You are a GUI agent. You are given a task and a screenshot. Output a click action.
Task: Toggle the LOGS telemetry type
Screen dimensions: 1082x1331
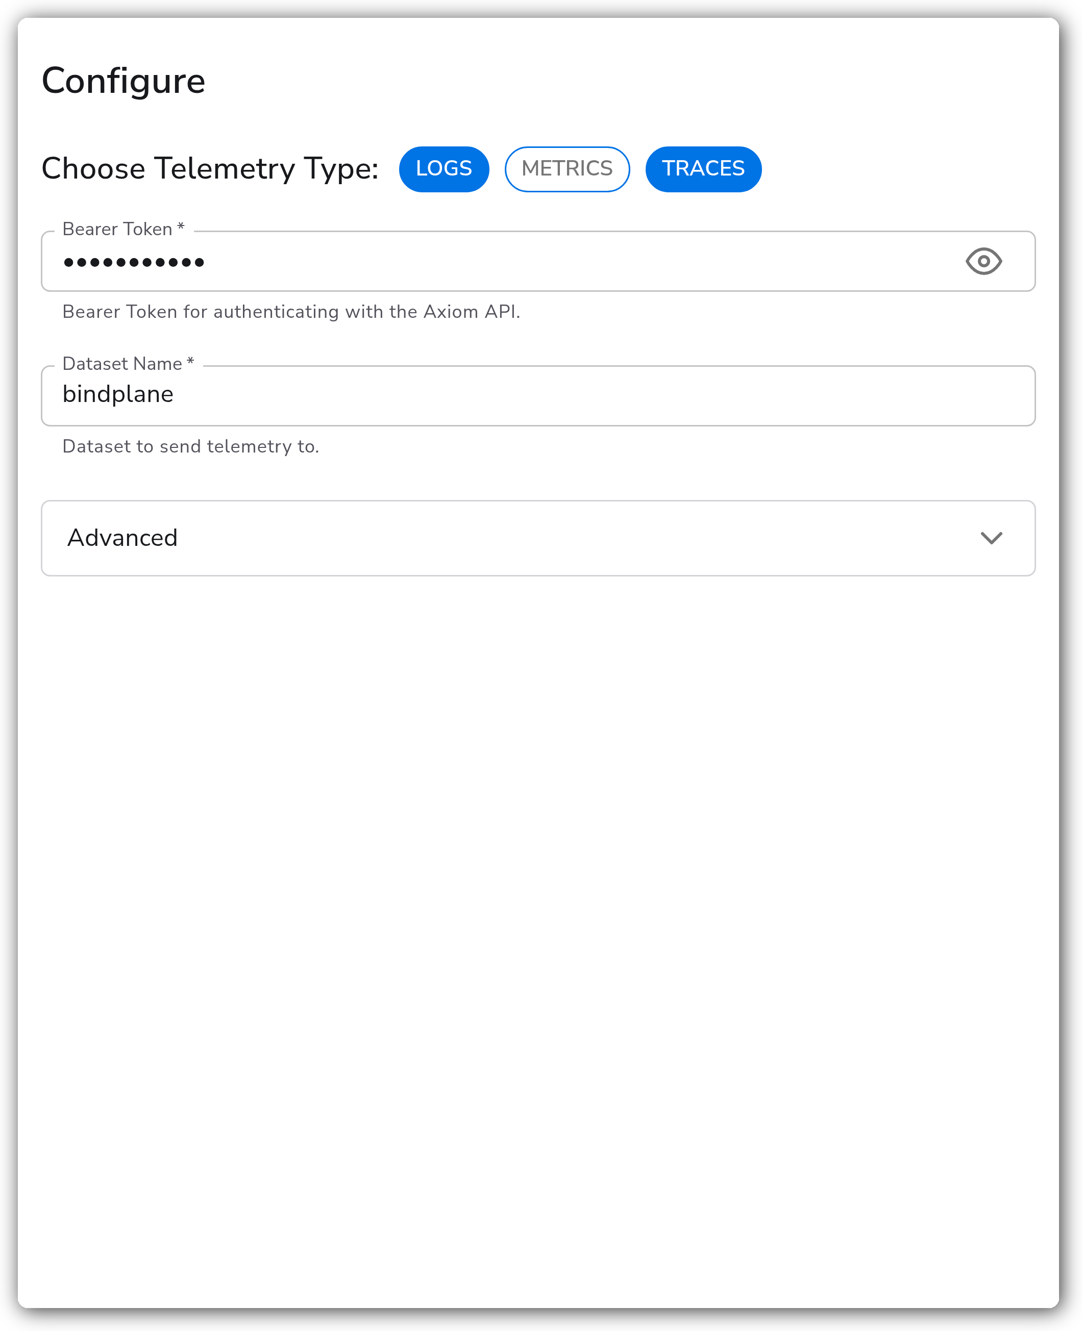coord(444,169)
